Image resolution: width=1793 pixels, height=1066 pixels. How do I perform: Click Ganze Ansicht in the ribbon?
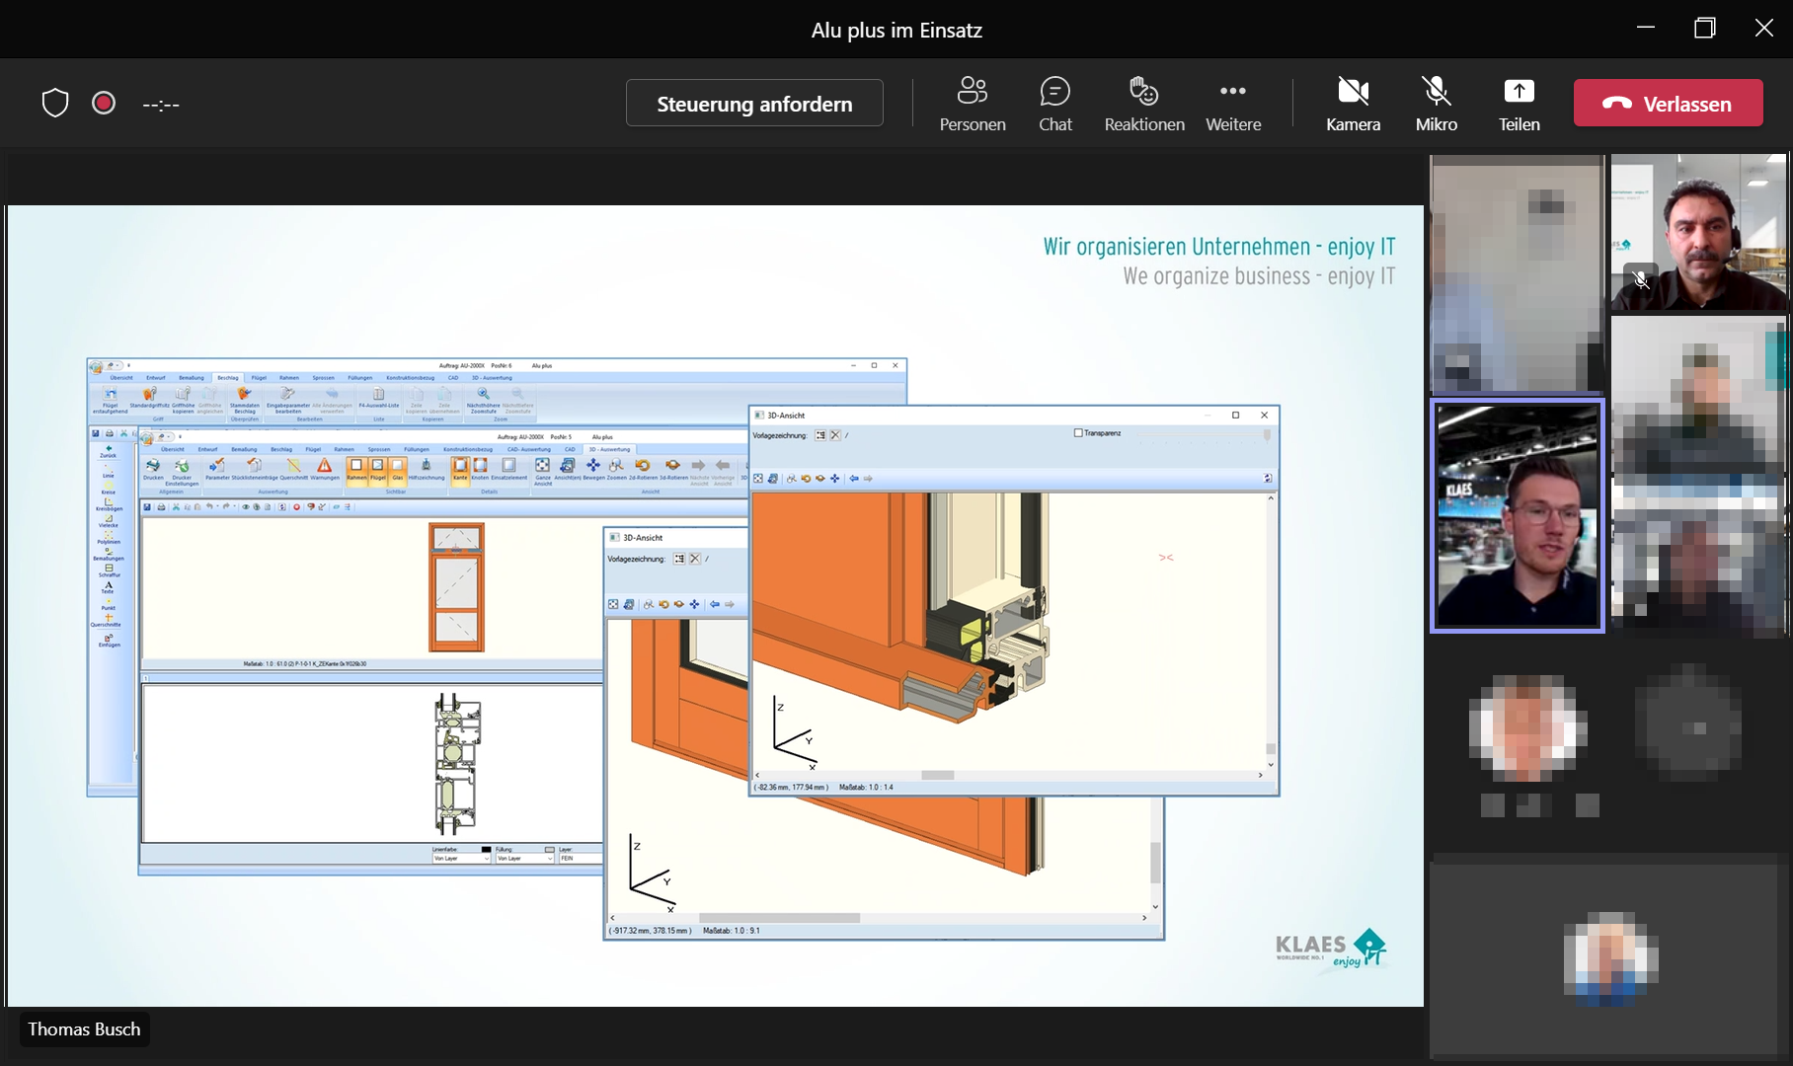[543, 471]
